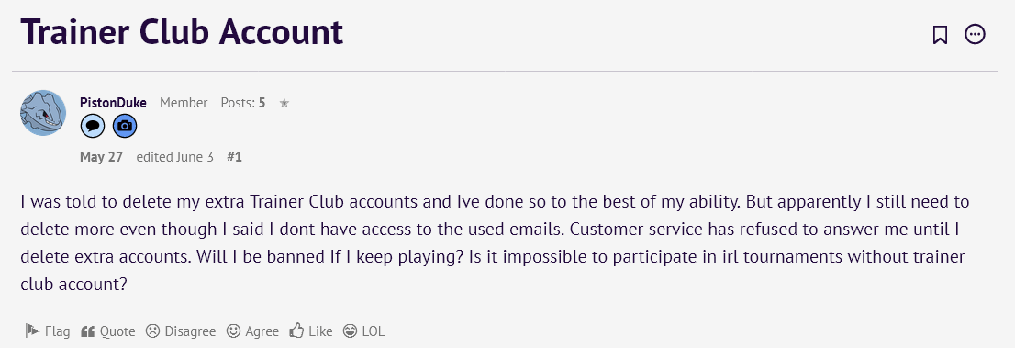Viewport: 1015px width, 348px height.
Task: Click the sad face Disagree icon
Action: pos(152,331)
